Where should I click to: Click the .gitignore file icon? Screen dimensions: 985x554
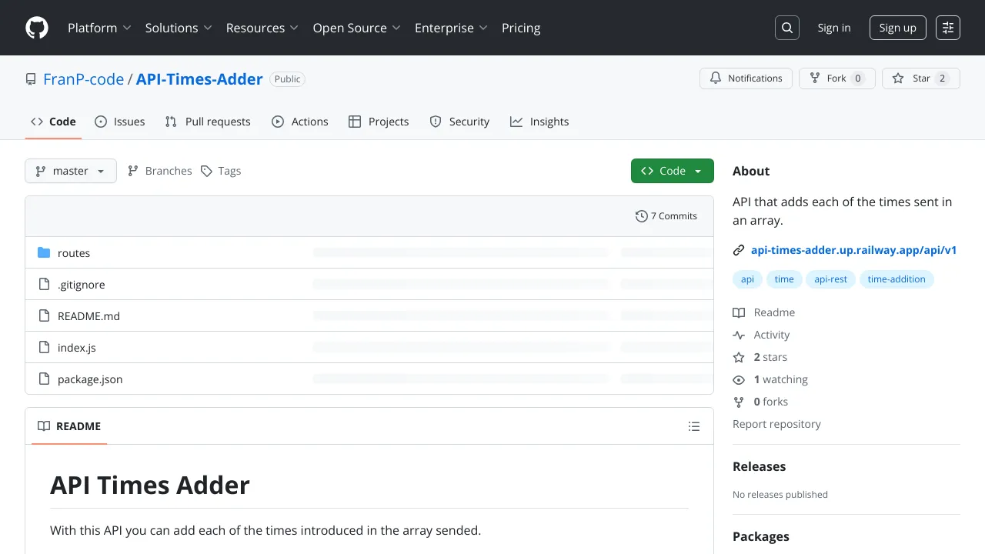tap(44, 285)
